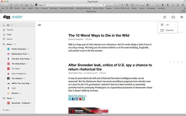Show Top Sites grid icon

click(x=11, y=8)
